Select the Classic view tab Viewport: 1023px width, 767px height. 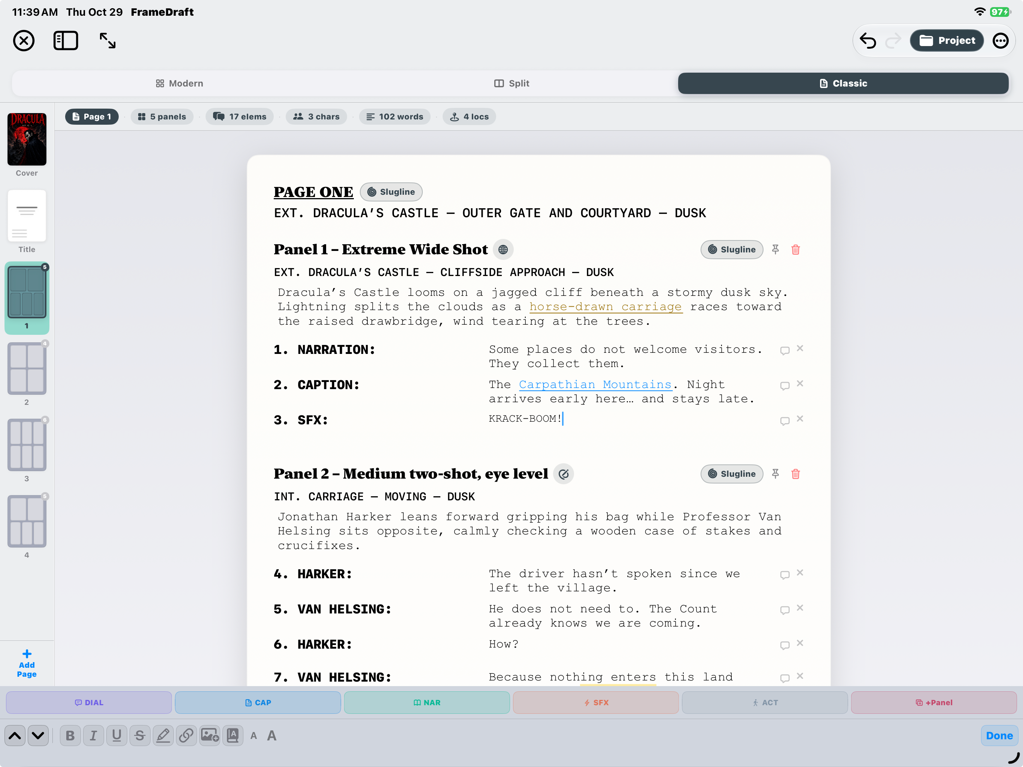[x=843, y=83]
